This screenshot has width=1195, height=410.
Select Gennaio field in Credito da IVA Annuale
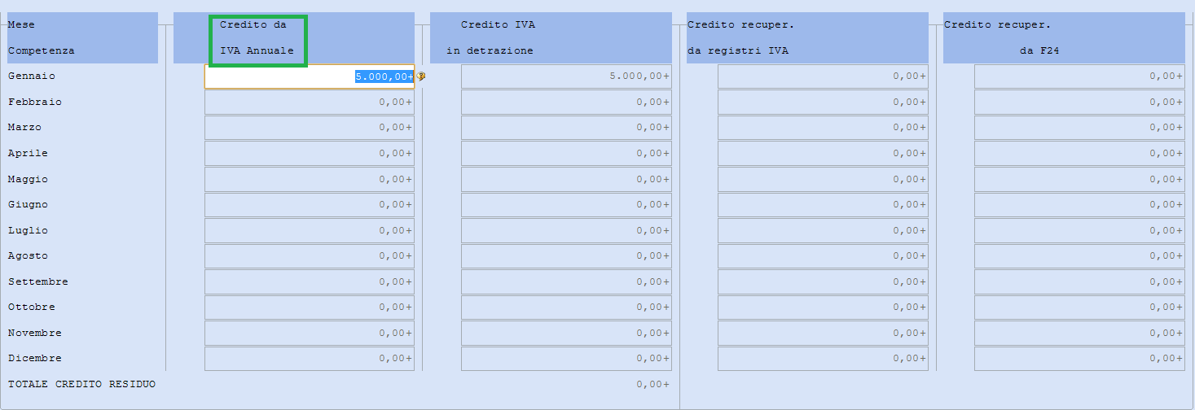click(x=310, y=76)
